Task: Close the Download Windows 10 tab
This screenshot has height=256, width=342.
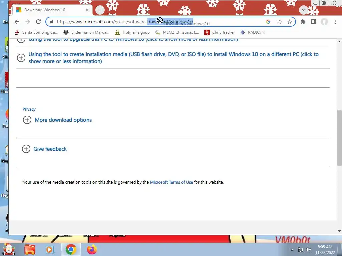Action: 87,10
